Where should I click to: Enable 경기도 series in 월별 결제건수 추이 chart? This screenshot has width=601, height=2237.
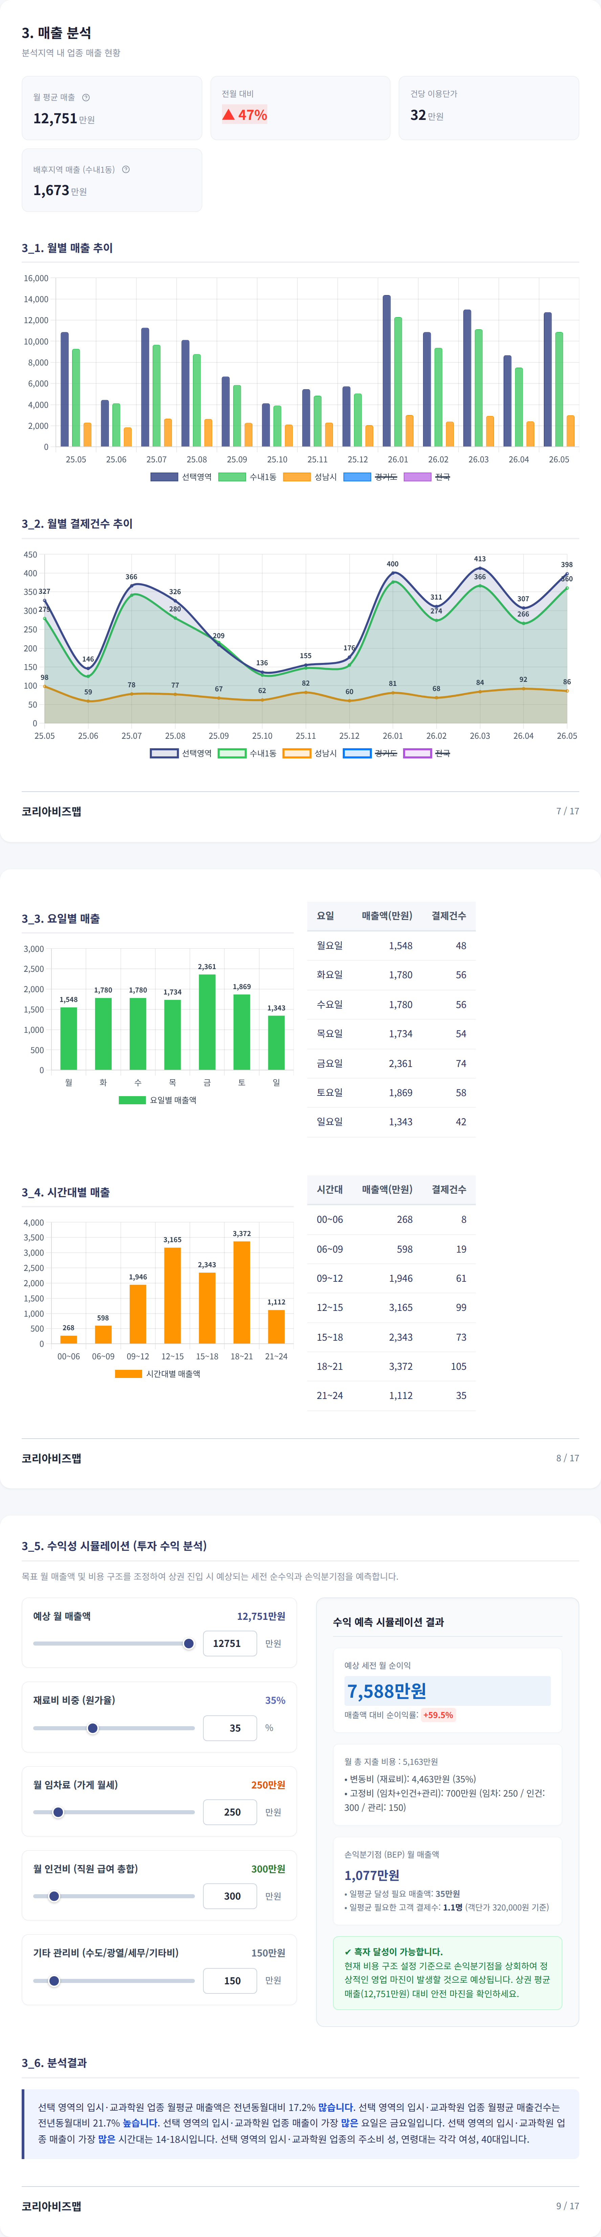pyautogui.click(x=370, y=753)
